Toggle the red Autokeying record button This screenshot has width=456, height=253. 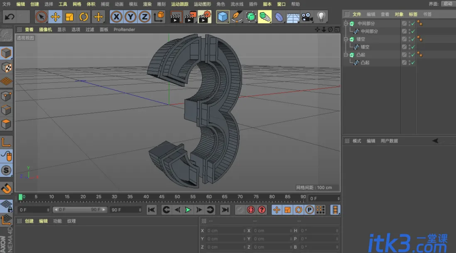[251, 210]
